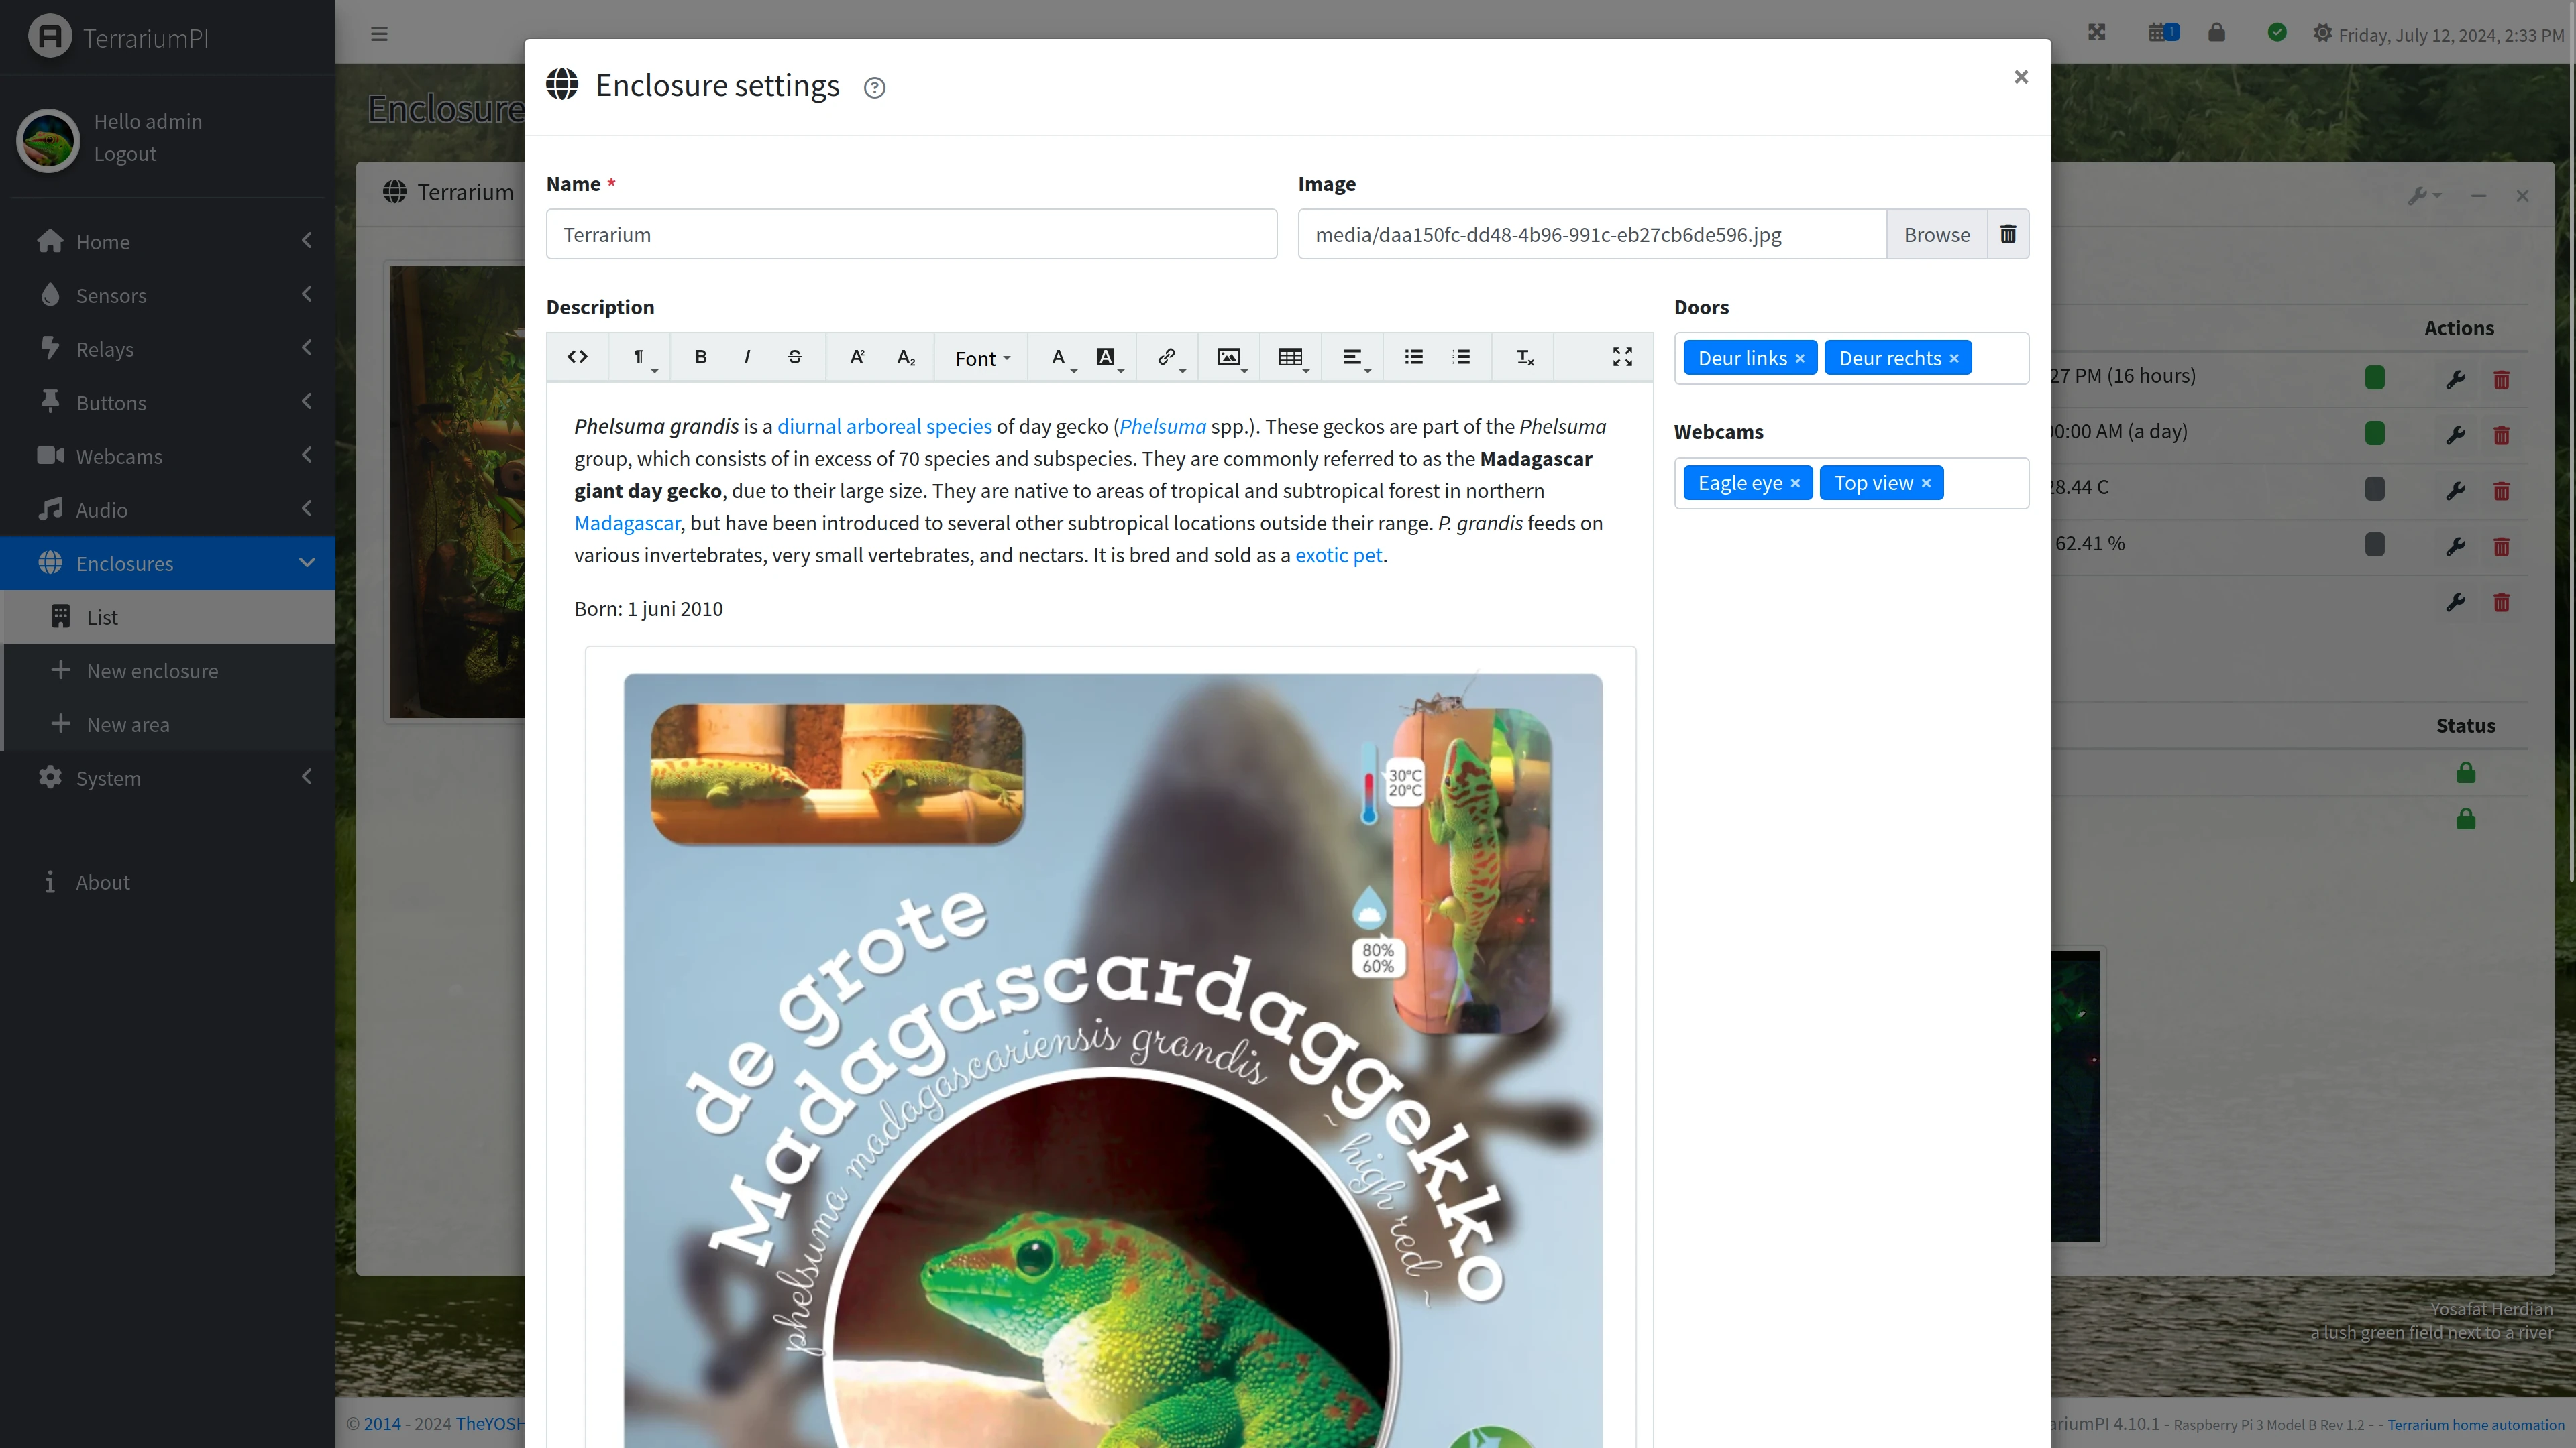Insert table into description editor

1291,357
